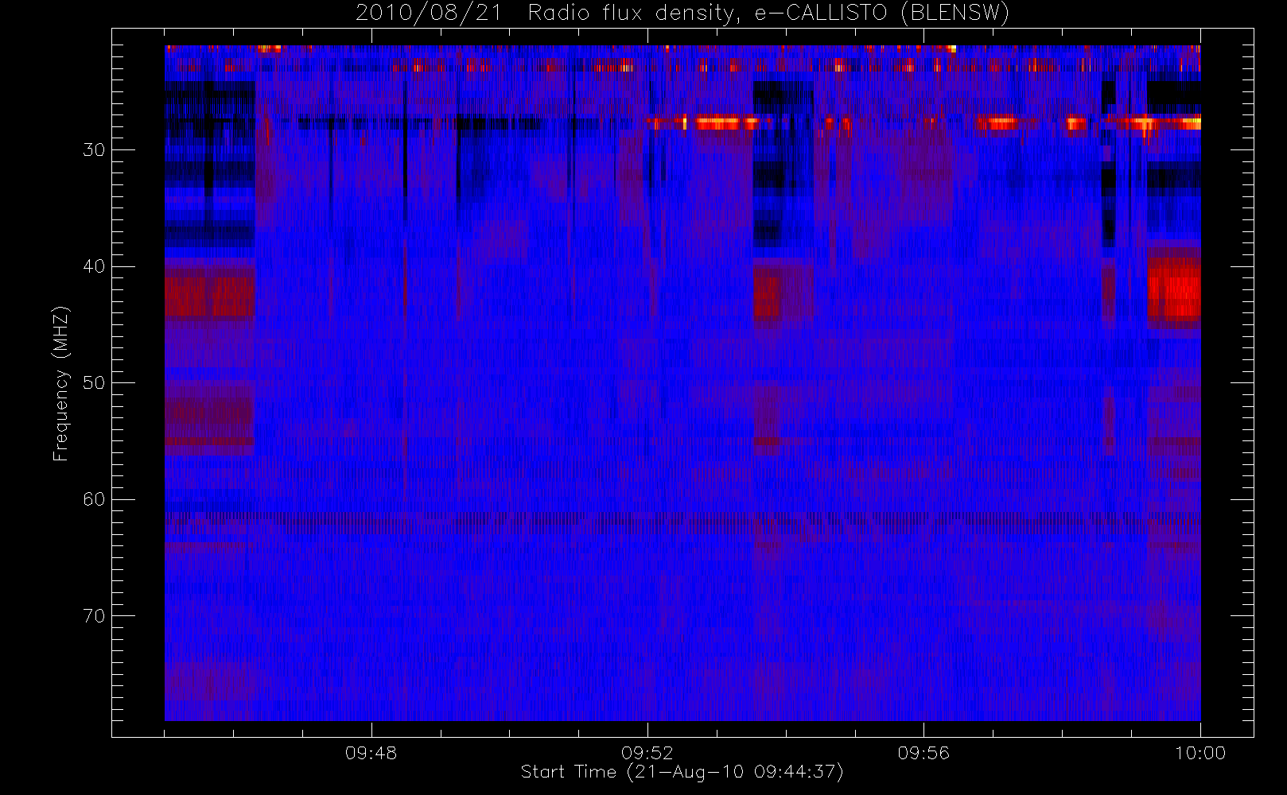The width and height of the screenshot is (1287, 795).
Task: Click the "Frequency (MHz)" axis label
Action: pos(61,383)
